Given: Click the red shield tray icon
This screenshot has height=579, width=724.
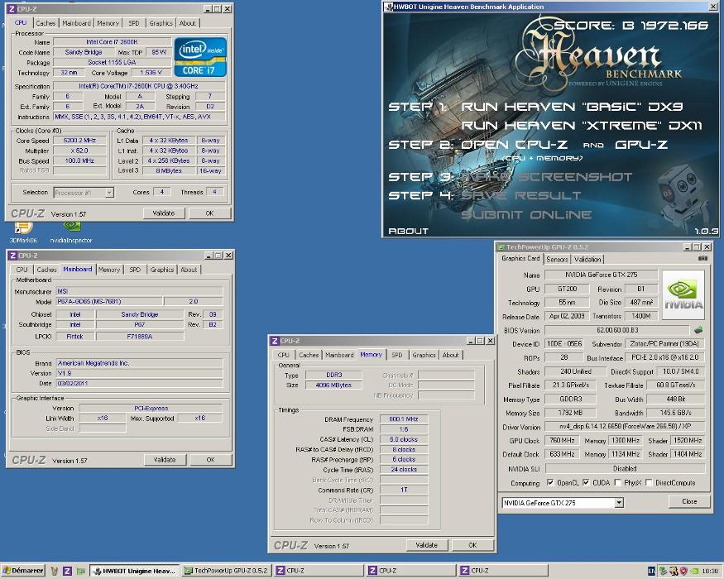Looking at the screenshot, I should coord(683,572).
